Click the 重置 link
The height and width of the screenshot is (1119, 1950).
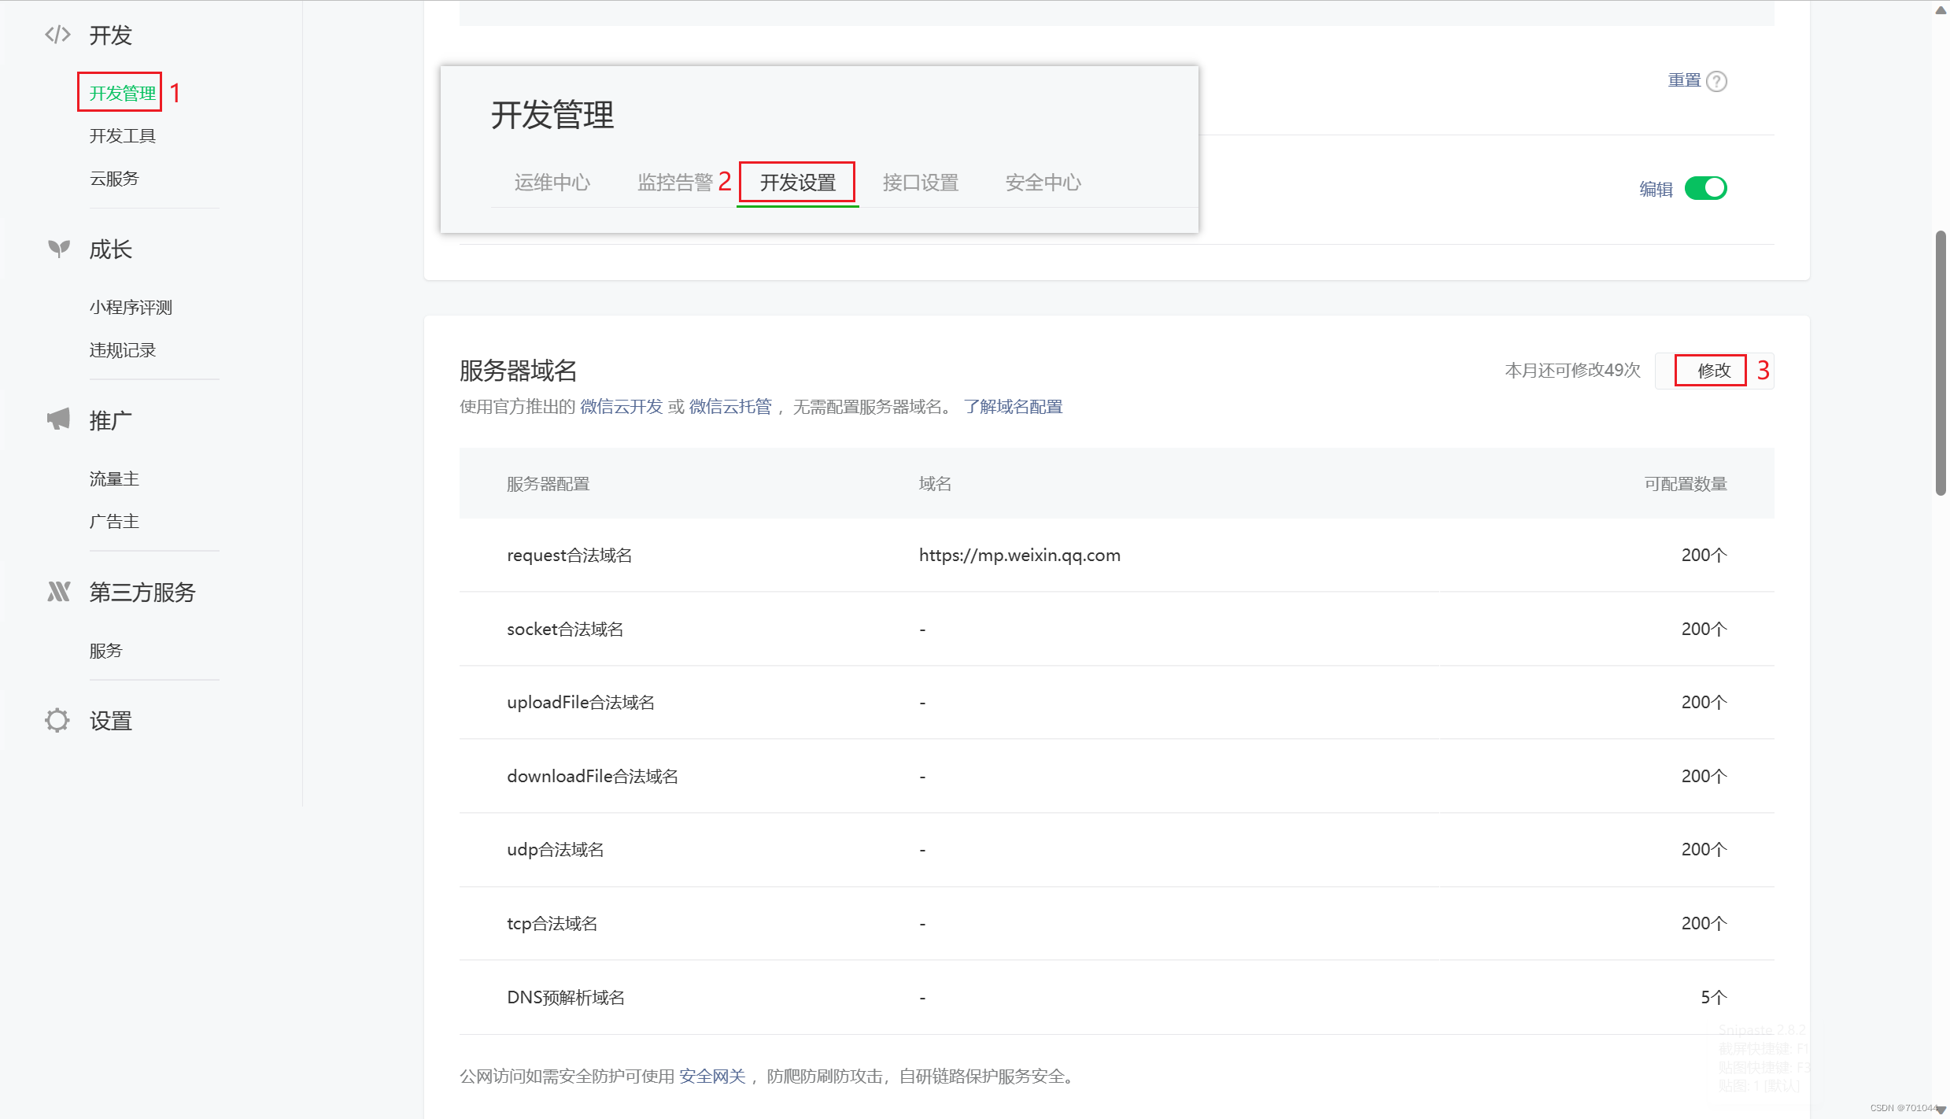pos(1684,80)
